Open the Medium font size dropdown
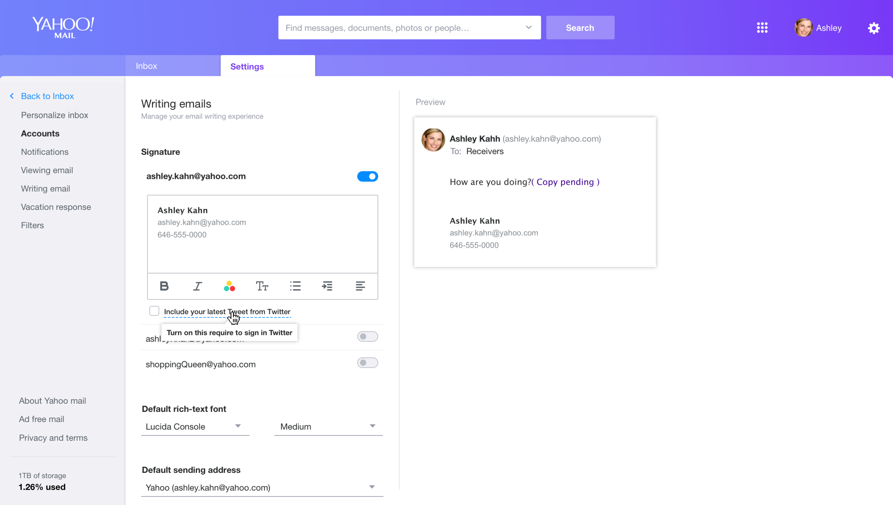Image resolution: width=893 pixels, height=505 pixels. tap(328, 426)
